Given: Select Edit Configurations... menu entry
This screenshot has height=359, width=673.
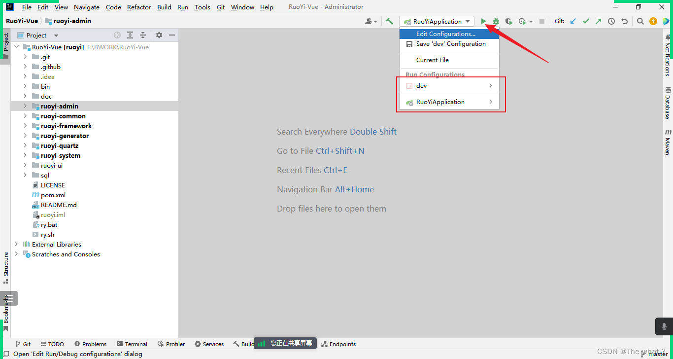Looking at the screenshot, I should (x=449, y=34).
